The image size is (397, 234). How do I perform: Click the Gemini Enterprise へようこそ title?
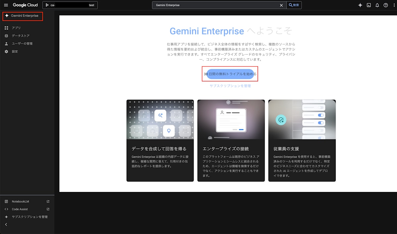tap(231, 31)
